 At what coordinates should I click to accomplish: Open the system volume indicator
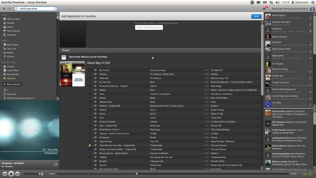(x=277, y=3)
